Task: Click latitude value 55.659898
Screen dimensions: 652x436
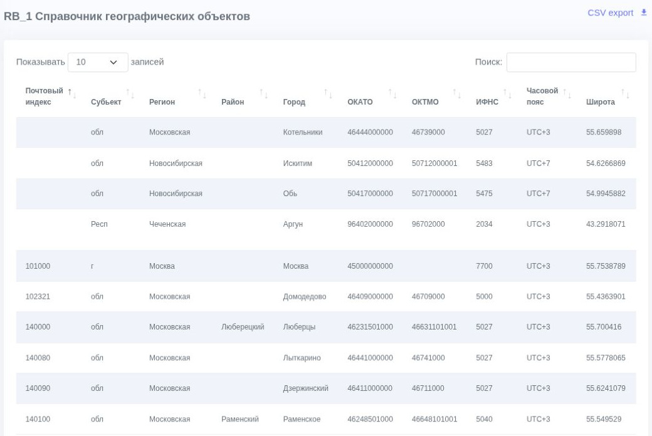Action: [x=604, y=132]
